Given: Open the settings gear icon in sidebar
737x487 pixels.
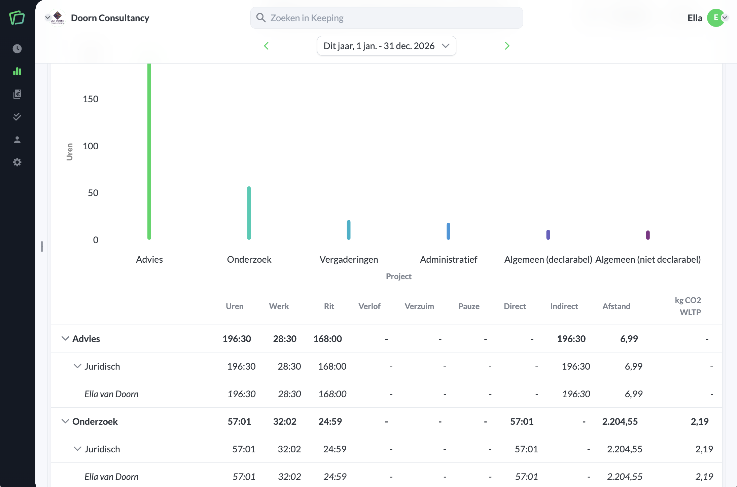Looking at the screenshot, I should point(17,162).
